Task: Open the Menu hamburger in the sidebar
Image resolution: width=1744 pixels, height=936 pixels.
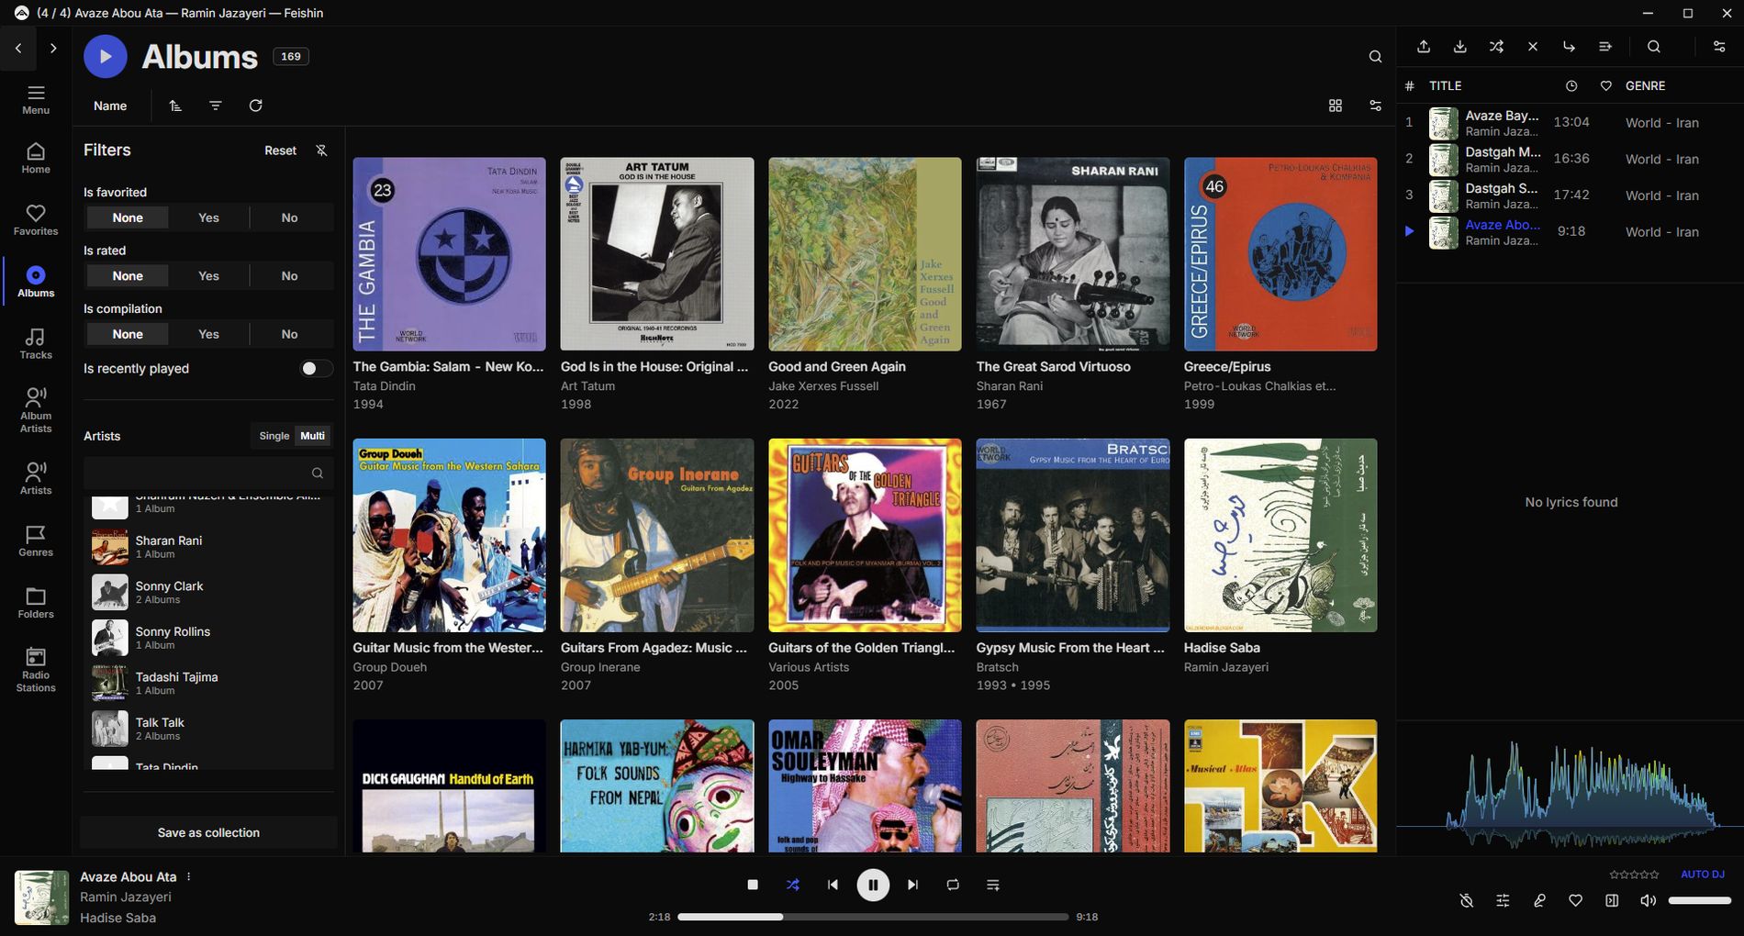Action: tap(36, 99)
